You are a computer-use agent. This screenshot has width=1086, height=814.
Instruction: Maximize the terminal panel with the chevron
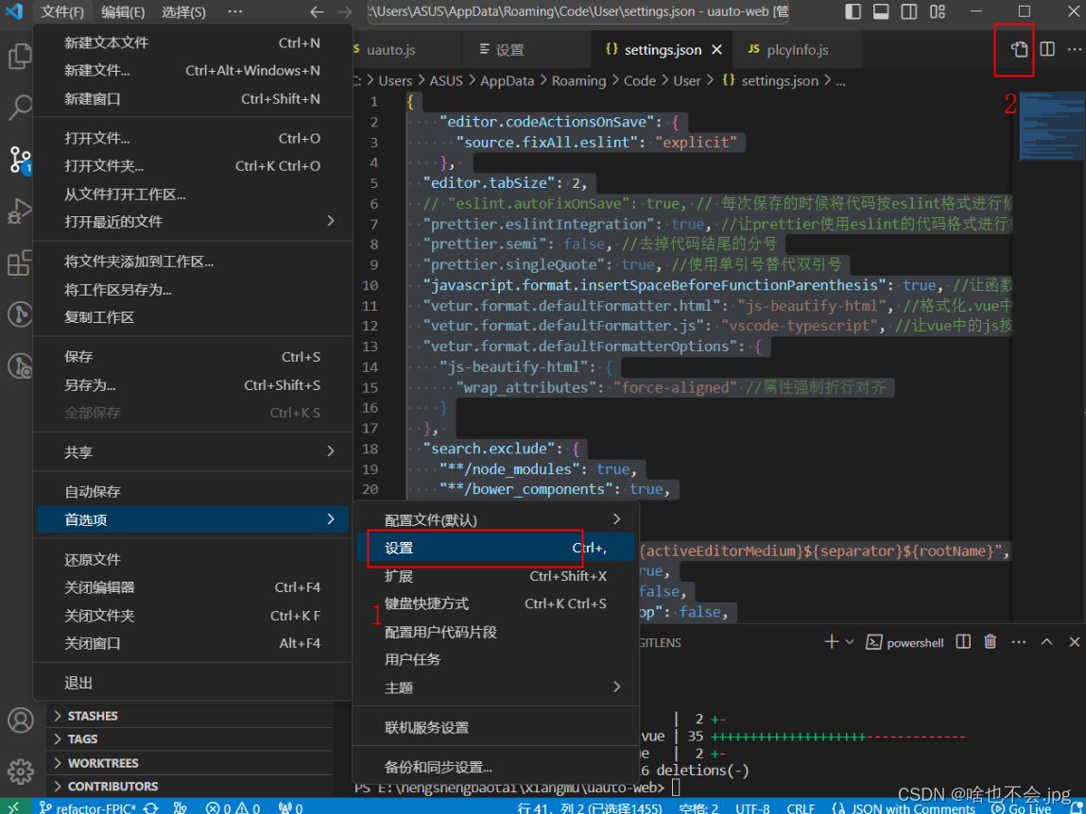tap(1046, 642)
